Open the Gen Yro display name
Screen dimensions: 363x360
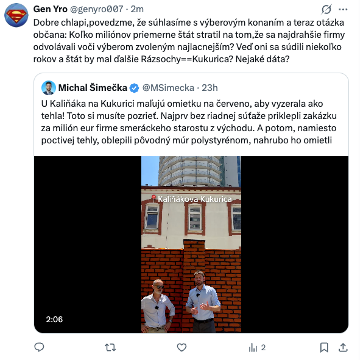coord(50,9)
